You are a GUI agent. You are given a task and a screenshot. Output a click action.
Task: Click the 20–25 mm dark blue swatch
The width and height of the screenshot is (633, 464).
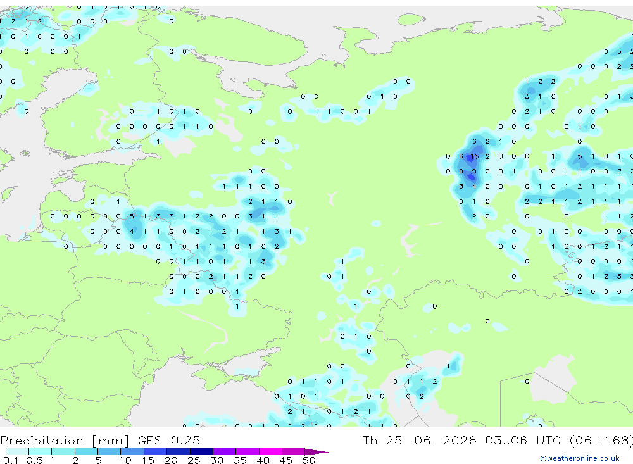coord(179,451)
